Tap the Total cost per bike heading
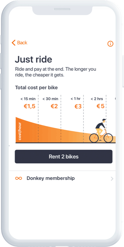Viewport: 124px width, 247px height. [36, 88]
